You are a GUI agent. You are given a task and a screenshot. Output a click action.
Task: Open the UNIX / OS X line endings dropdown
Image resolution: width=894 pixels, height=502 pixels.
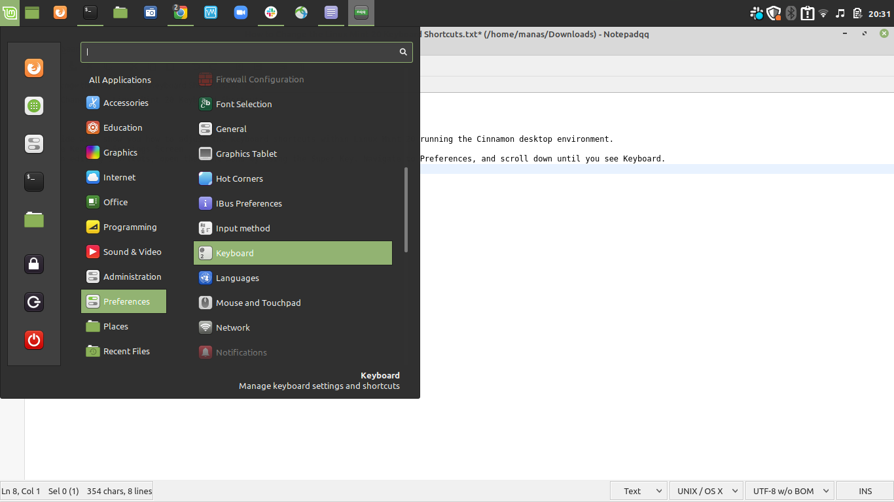point(706,490)
